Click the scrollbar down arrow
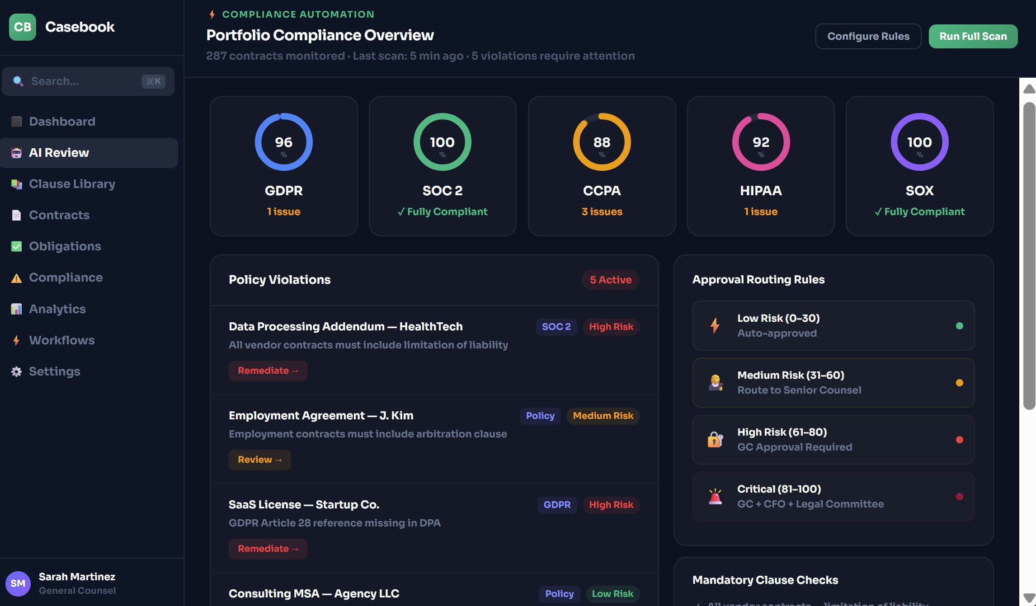 [1029, 597]
